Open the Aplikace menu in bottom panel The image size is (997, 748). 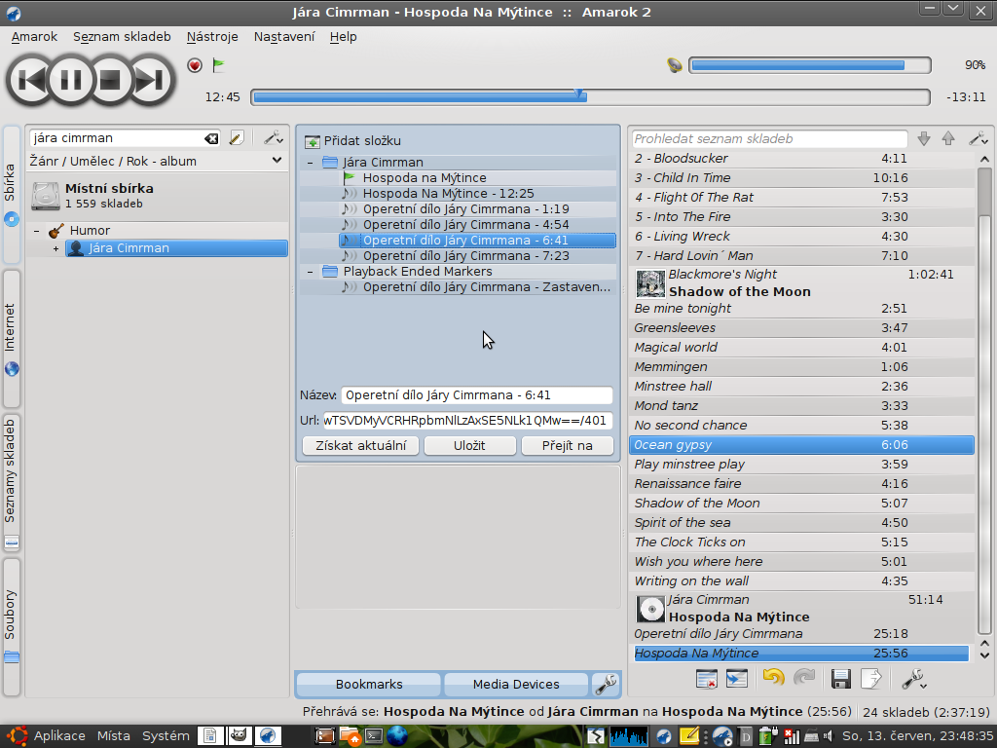pyautogui.click(x=59, y=736)
